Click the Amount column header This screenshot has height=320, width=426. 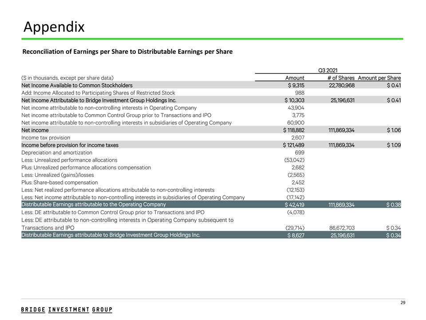click(294, 77)
